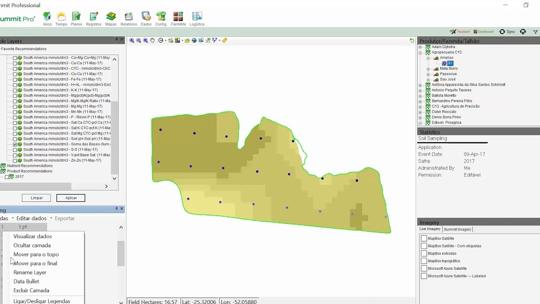Click the yellow tag label tool
The height and width of the screenshot is (304, 540).
(224, 41)
